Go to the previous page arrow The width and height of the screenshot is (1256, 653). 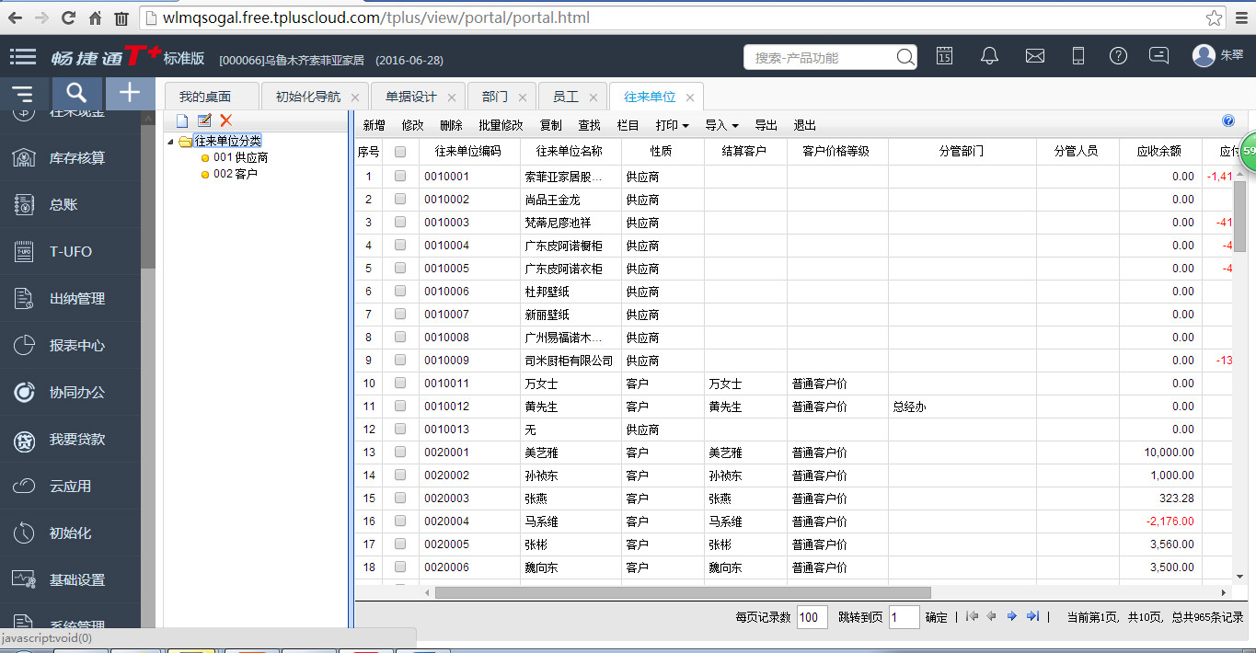(991, 616)
